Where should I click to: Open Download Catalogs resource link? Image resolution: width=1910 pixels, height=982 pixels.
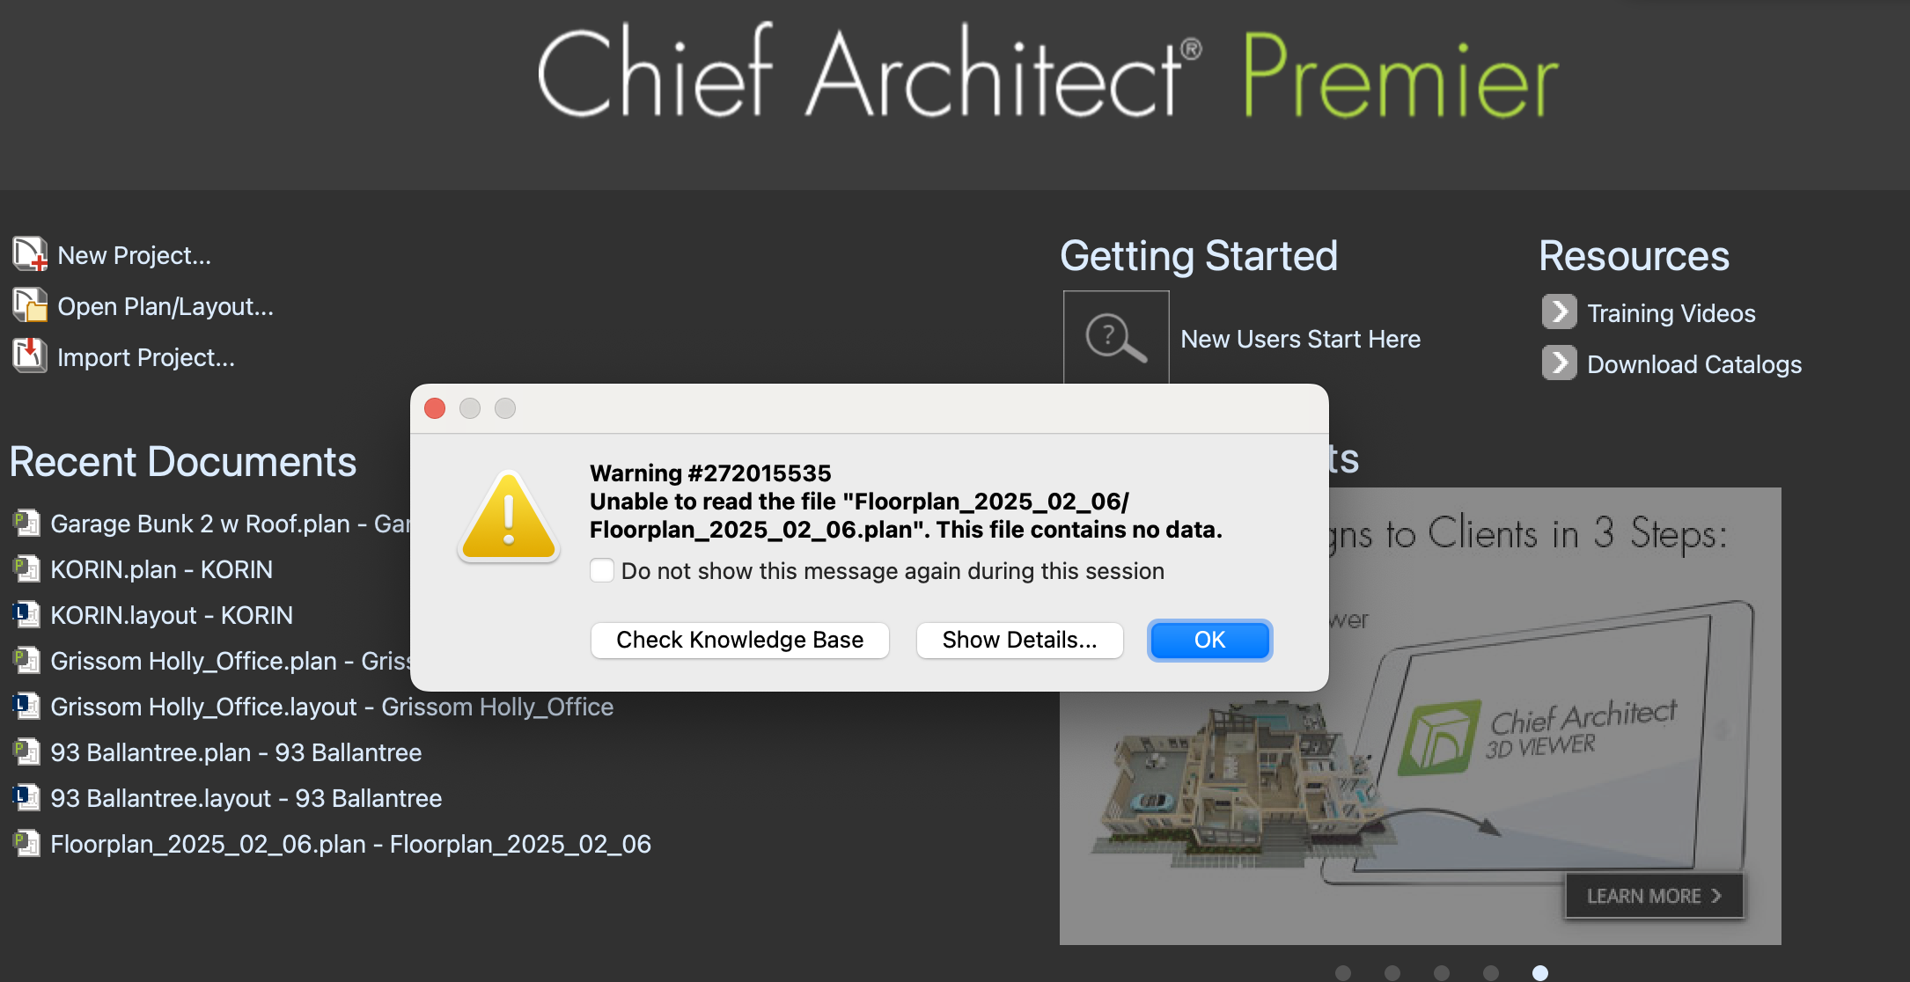1694,364
